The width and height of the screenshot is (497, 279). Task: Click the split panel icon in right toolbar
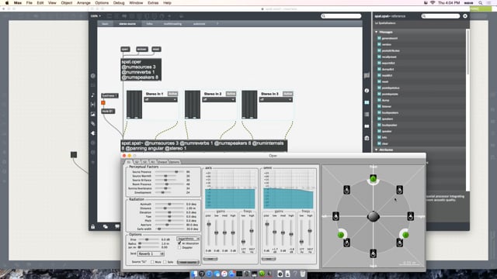point(367,126)
